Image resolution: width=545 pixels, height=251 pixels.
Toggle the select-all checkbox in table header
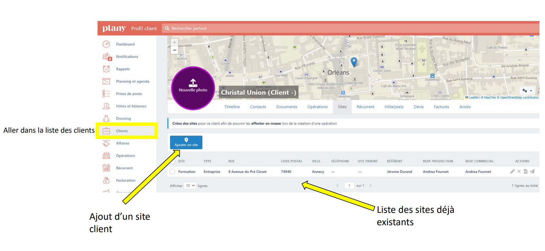pos(173,161)
